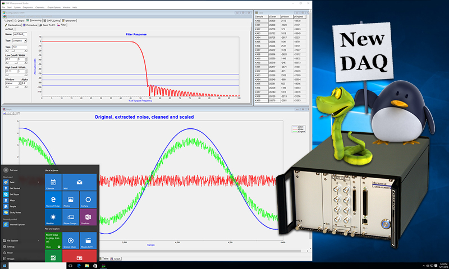Click the Alpha value field
The width and height of the screenshot is (449, 269).
pos(24,83)
